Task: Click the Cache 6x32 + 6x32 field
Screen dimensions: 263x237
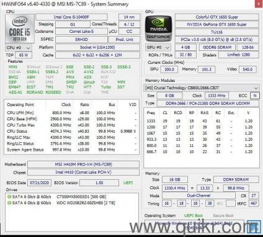Action: [x=97, y=55]
